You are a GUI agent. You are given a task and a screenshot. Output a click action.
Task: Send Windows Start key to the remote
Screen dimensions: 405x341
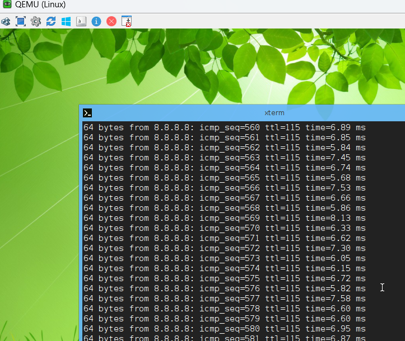click(66, 21)
